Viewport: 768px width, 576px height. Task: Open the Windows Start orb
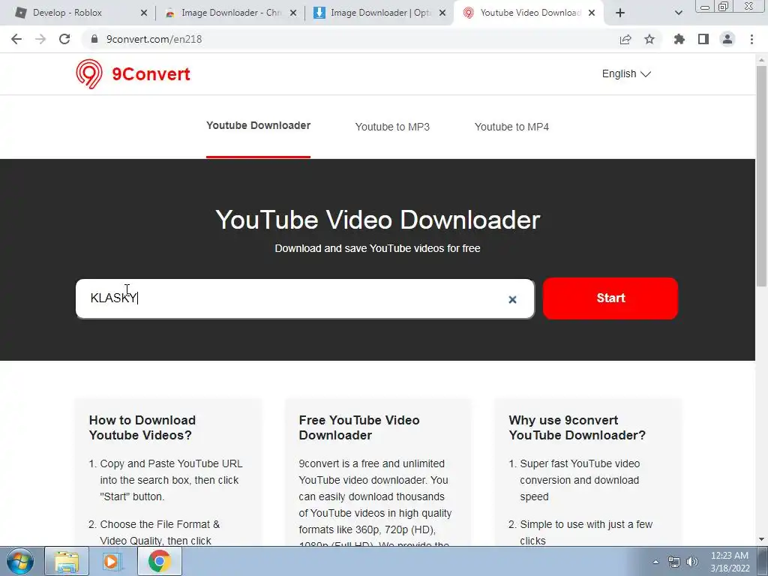20,561
